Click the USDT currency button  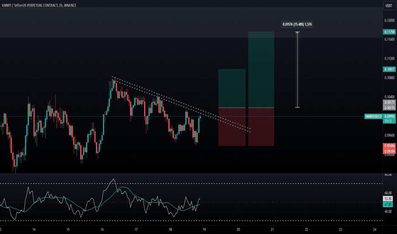(x=389, y=5)
